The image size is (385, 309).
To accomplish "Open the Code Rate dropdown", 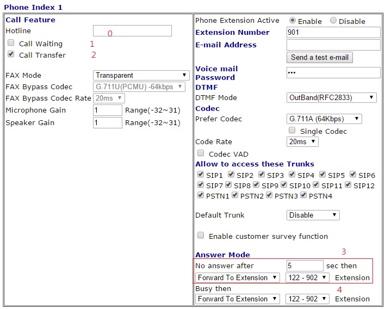I will 302,141.
